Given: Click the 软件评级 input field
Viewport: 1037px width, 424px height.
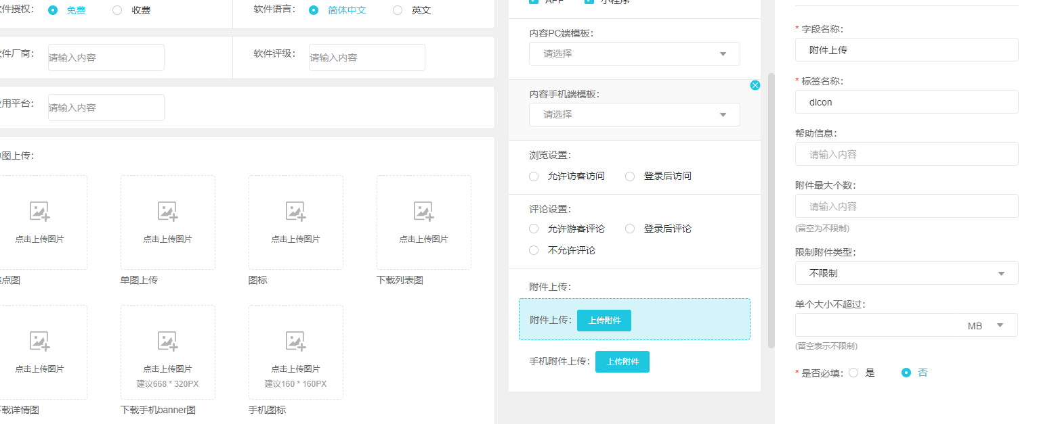Looking at the screenshot, I should 366,57.
